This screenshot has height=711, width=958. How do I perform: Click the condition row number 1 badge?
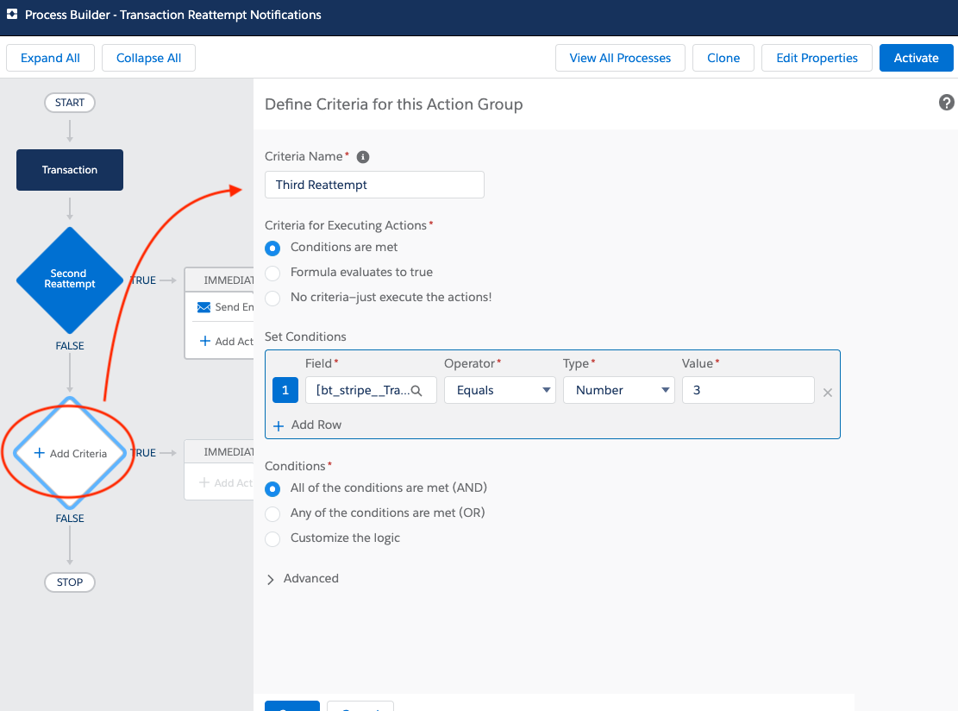(285, 390)
